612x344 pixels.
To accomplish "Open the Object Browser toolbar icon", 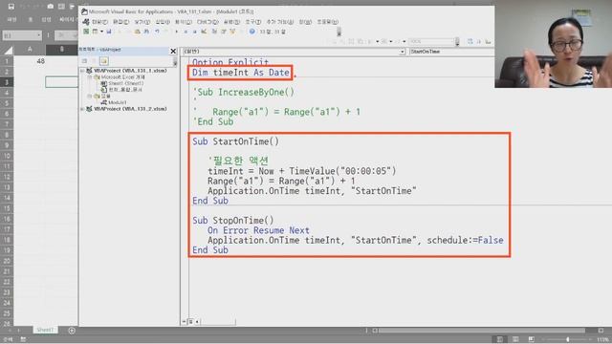I will [233, 32].
